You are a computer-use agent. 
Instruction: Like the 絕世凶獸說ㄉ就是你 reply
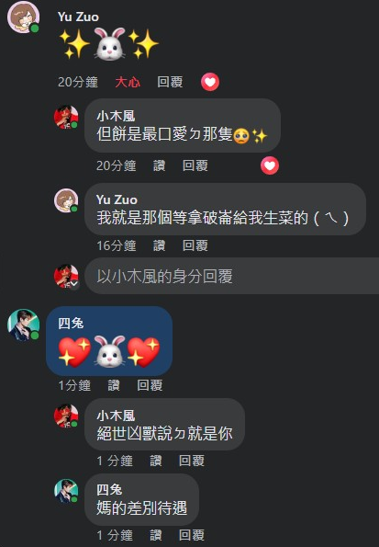[x=156, y=461]
